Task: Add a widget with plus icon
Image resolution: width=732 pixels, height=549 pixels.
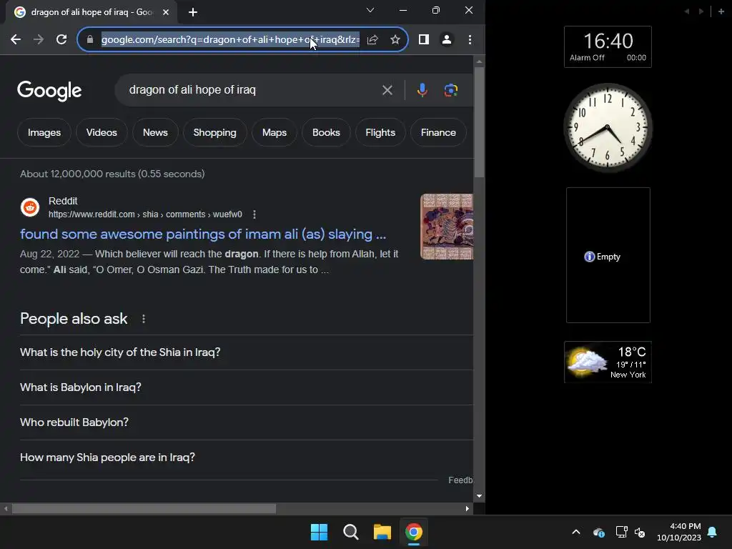Action: click(x=721, y=11)
